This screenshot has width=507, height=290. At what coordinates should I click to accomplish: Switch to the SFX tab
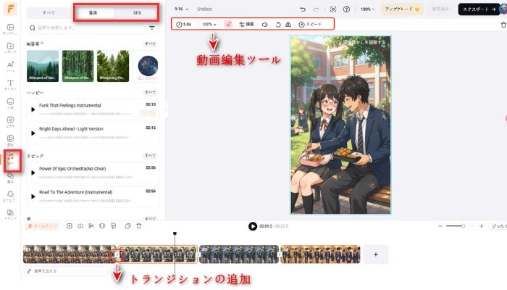click(x=137, y=12)
